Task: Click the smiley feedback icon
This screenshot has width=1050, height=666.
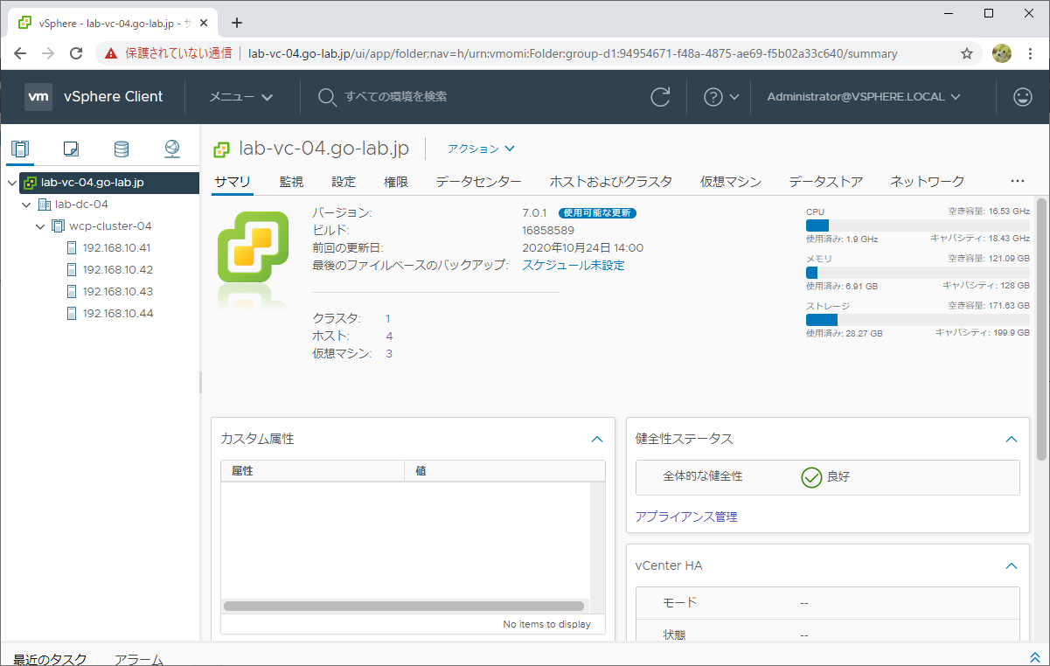Action: pos(1023,97)
